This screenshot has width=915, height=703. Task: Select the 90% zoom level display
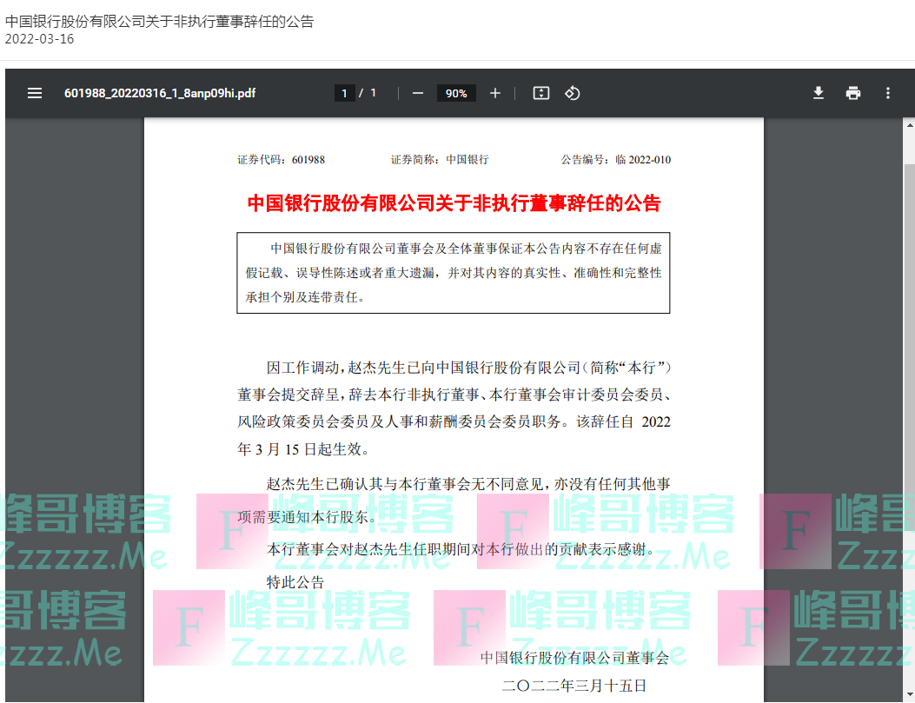click(x=455, y=92)
